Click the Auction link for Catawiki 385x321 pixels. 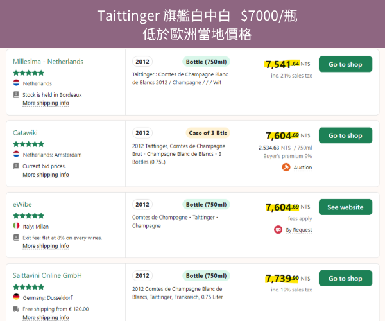pos(303,168)
